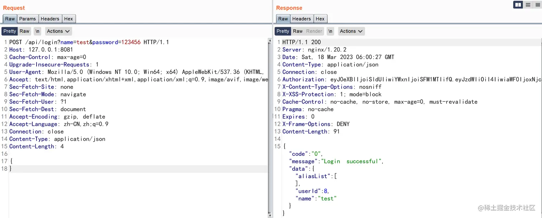Click request Connection: close header line
542x218 pixels.
(37, 132)
